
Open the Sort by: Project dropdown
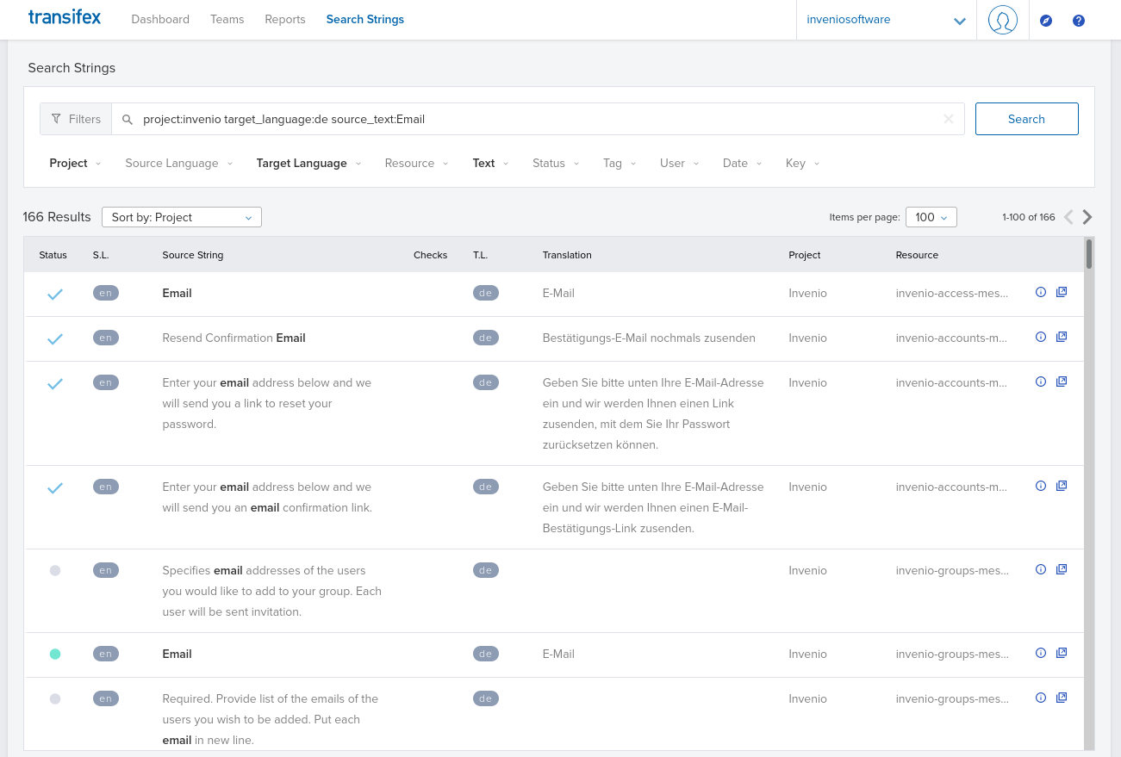tap(182, 217)
